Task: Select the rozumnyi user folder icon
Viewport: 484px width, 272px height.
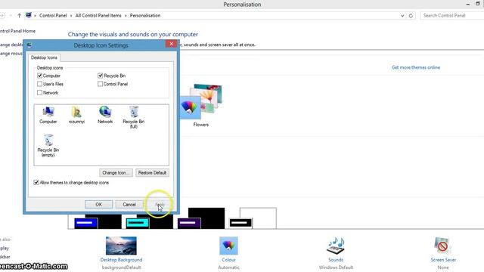Action: [x=76, y=115]
